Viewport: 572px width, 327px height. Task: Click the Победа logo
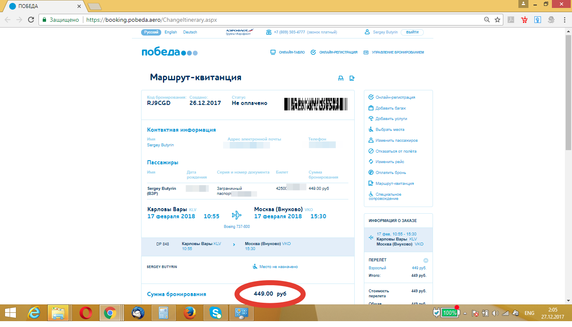pos(170,52)
